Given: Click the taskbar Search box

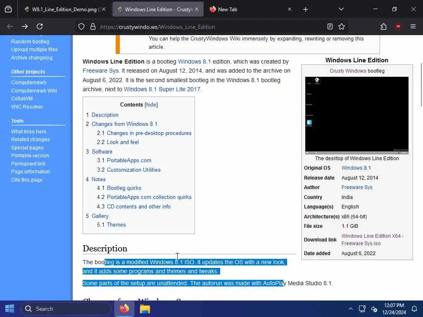Looking at the screenshot, I should point(66,309).
